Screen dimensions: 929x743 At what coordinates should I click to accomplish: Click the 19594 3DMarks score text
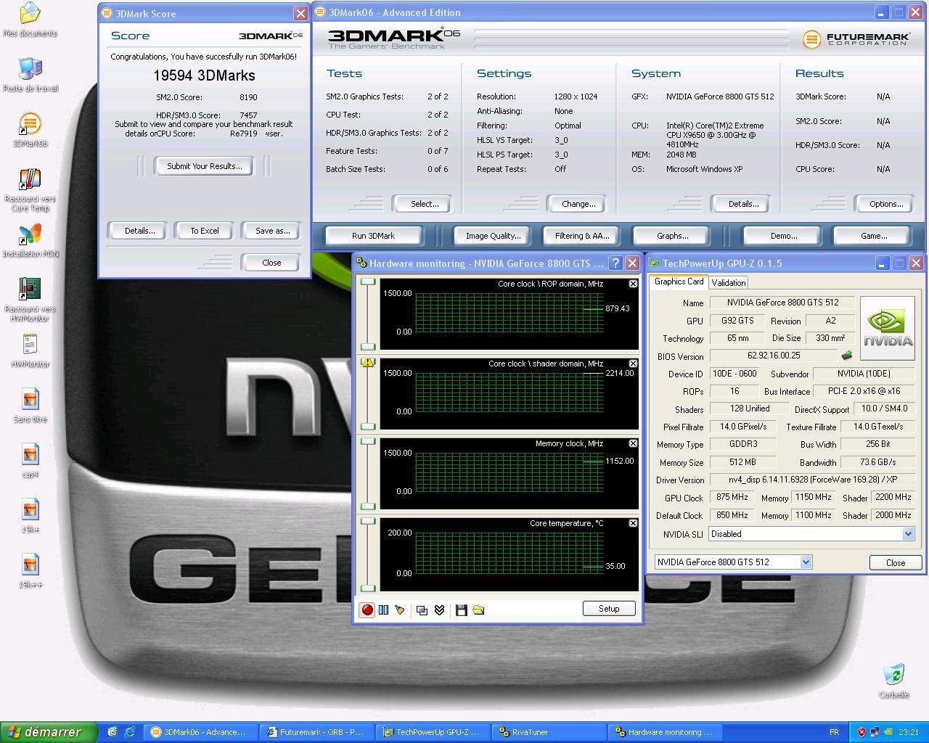tap(204, 75)
